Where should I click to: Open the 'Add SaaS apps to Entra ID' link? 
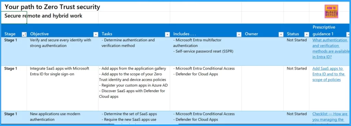[x=328, y=74]
